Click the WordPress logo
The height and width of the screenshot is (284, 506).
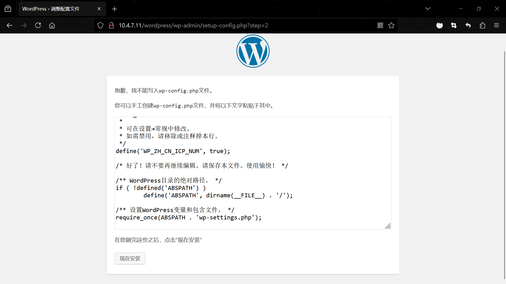coord(253,51)
